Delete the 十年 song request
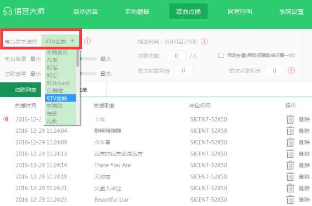The image size is (312, 206). [304, 119]
